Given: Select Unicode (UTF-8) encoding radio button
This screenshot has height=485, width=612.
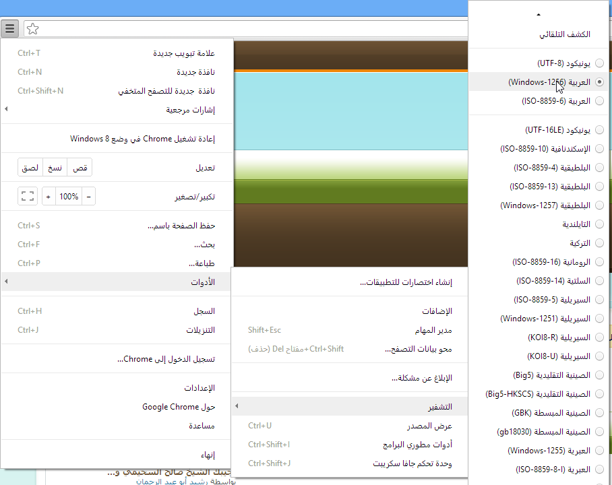Looking at the screenshot, I should pyautogui.click(x=599, y=63).
